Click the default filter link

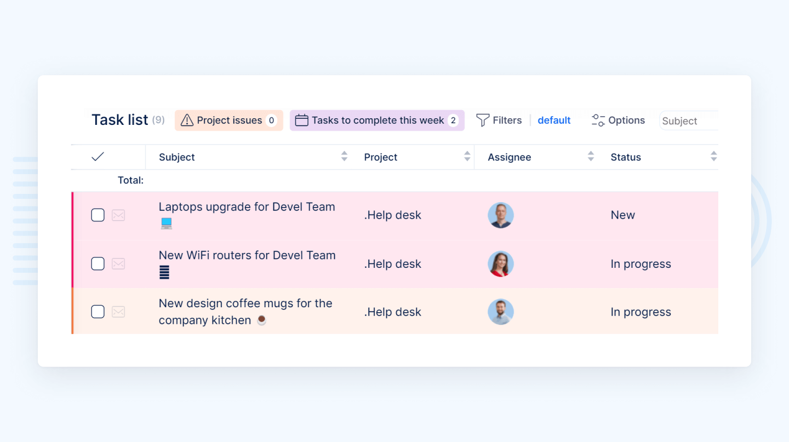[x=554, y=120]
